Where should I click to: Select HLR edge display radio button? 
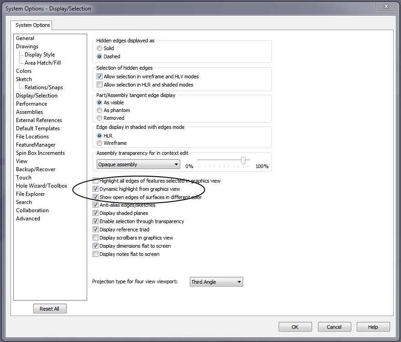[x=99, y=136]
